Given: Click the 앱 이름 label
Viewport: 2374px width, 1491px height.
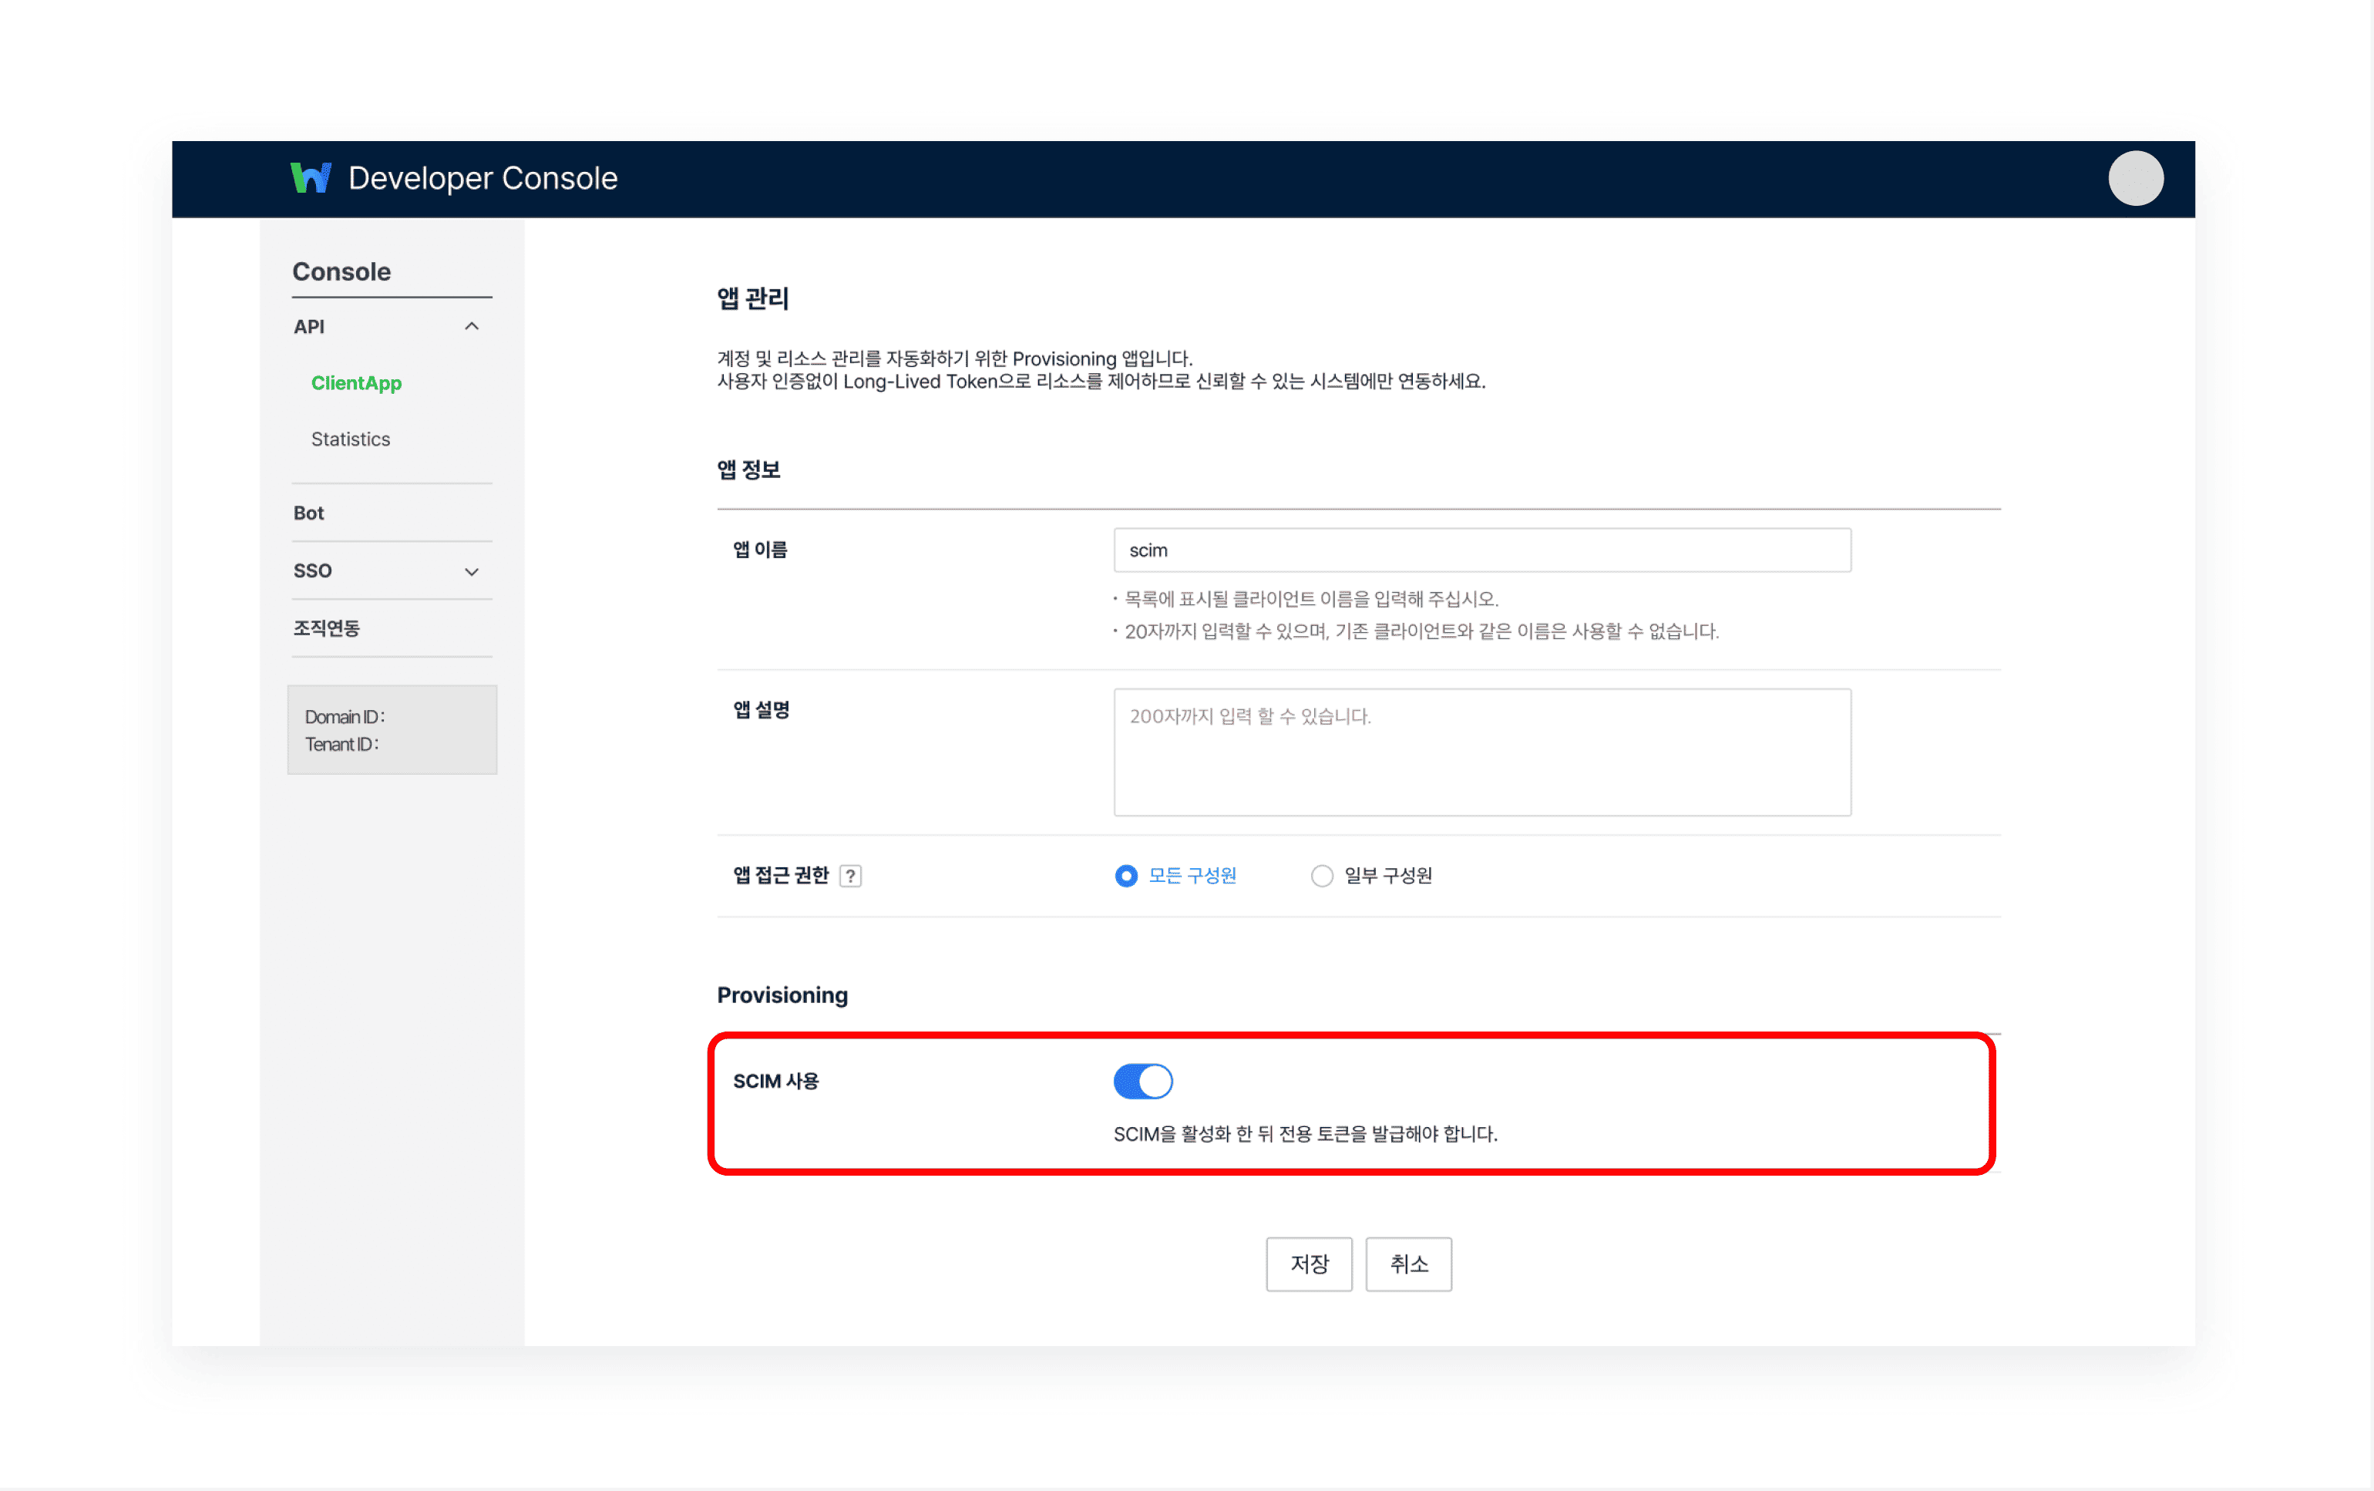Looking at the screenshot, I should tap(760, 550).
